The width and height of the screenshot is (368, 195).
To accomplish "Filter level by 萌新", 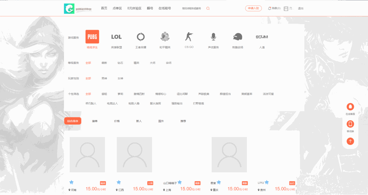I will click(x=104, y=63).
